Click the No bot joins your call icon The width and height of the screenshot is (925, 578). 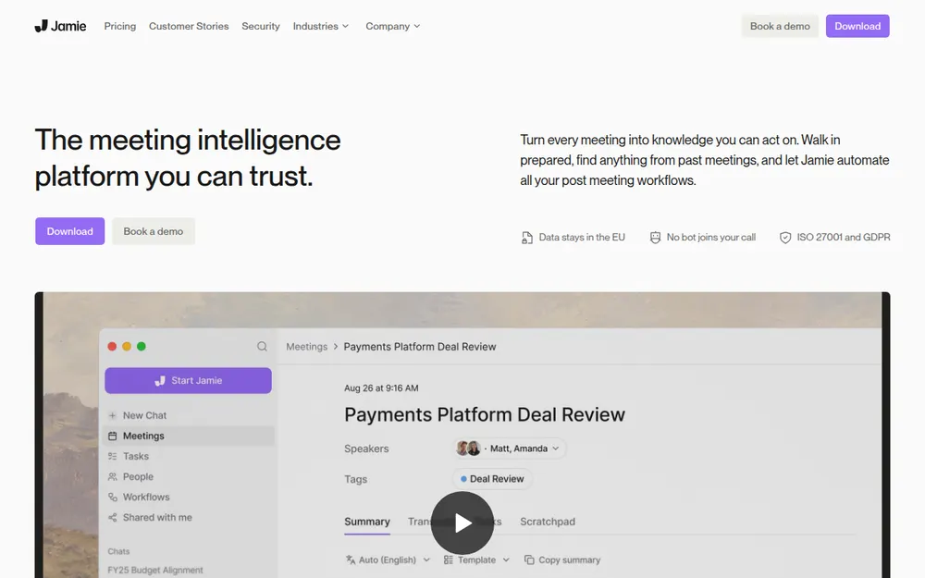(655, 238)
